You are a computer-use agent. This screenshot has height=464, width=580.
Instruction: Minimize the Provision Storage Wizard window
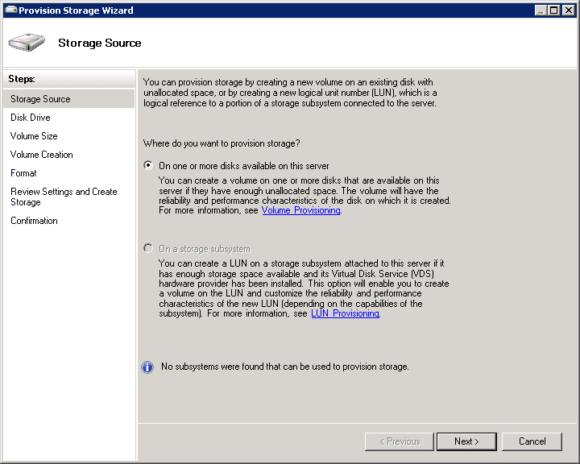tap(541, 10)
